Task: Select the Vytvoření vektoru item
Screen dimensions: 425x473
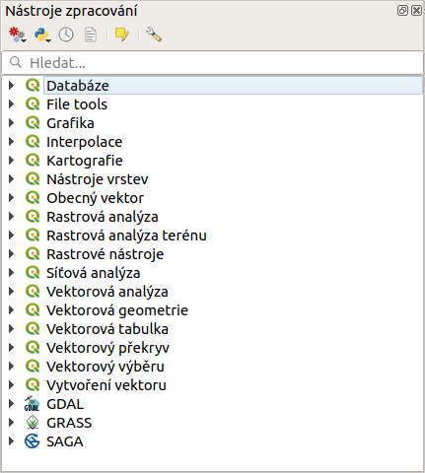Action: (x=106, y=385)
